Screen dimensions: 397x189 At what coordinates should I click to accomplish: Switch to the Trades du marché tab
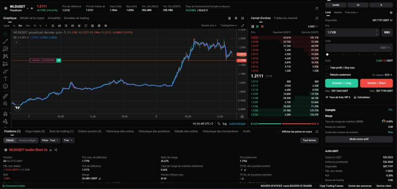pyautogui.click(x=285, y=18)
